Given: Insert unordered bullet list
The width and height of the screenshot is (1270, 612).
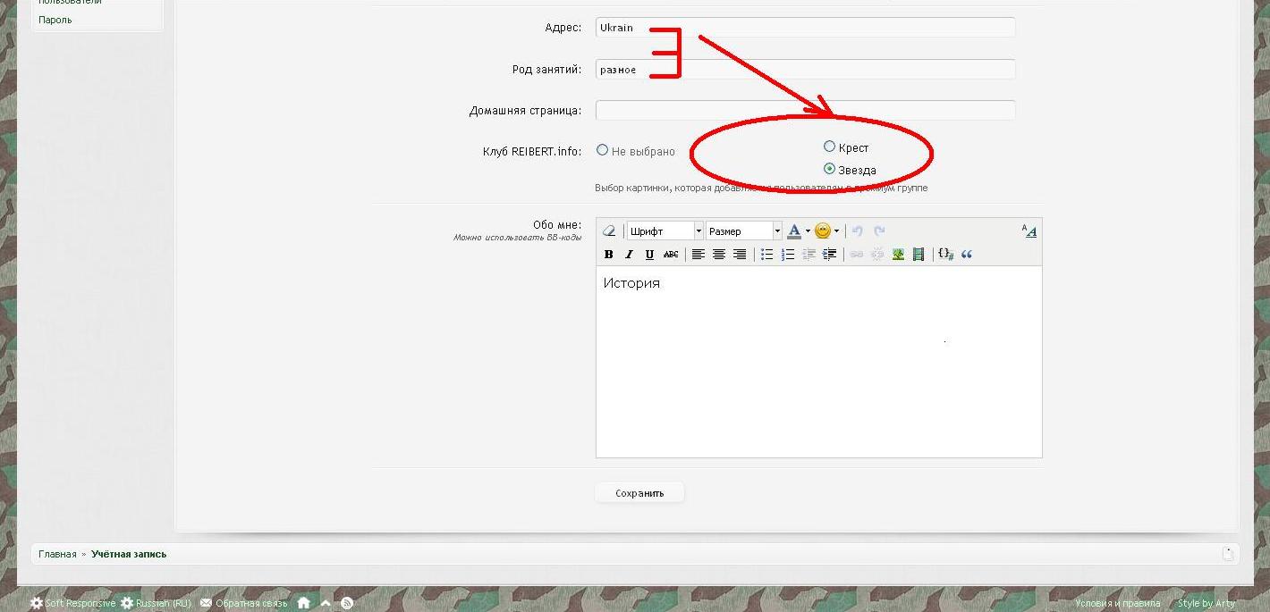Looking at the screenshot, I should click(x=766, y=255).
